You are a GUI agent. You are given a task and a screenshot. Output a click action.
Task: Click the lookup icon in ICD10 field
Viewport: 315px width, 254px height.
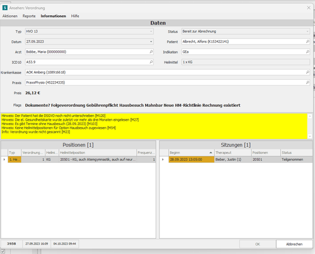point(151,62)
